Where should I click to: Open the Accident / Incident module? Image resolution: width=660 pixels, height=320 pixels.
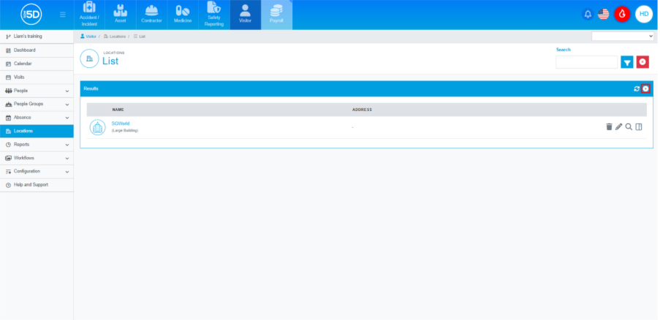click(89, 15)
